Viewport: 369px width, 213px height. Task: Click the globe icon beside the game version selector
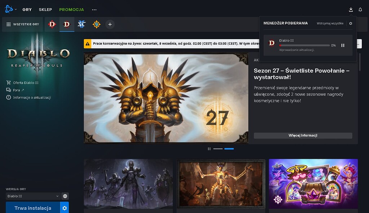65,196
